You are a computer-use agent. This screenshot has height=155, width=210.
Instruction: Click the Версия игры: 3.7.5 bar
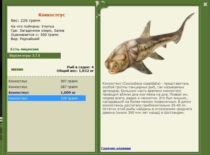34,55
